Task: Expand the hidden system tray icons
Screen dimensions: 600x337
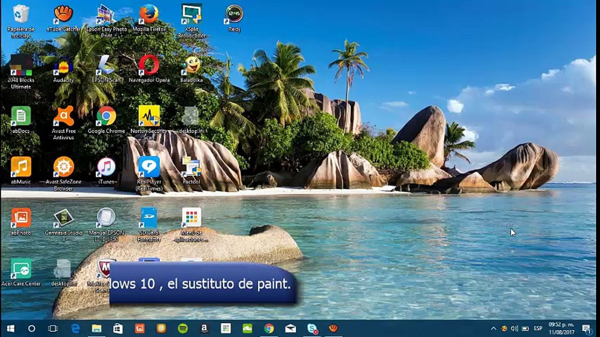Action: (493, 329)
